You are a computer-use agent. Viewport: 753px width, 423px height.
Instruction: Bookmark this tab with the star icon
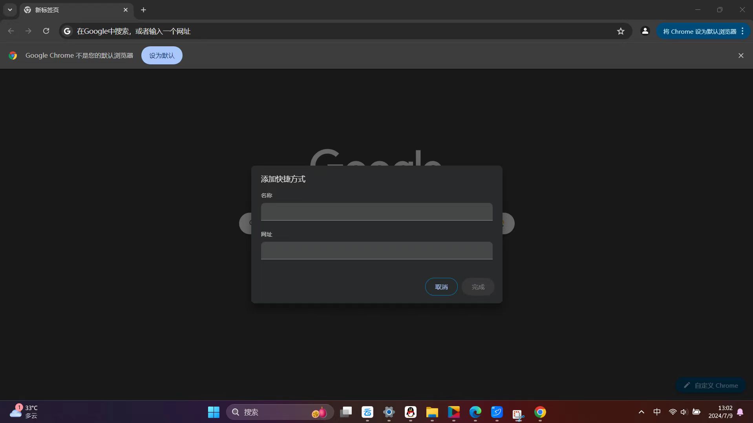pyautogui.click(x=620, y=31)
